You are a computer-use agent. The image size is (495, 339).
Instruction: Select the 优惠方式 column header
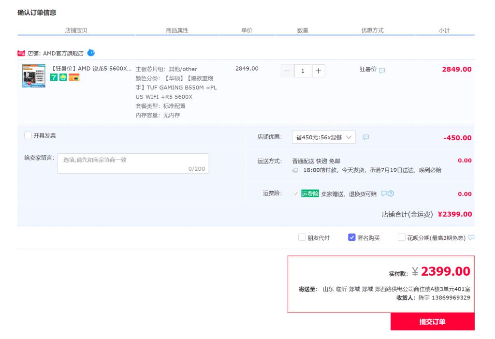coord(371,30)
